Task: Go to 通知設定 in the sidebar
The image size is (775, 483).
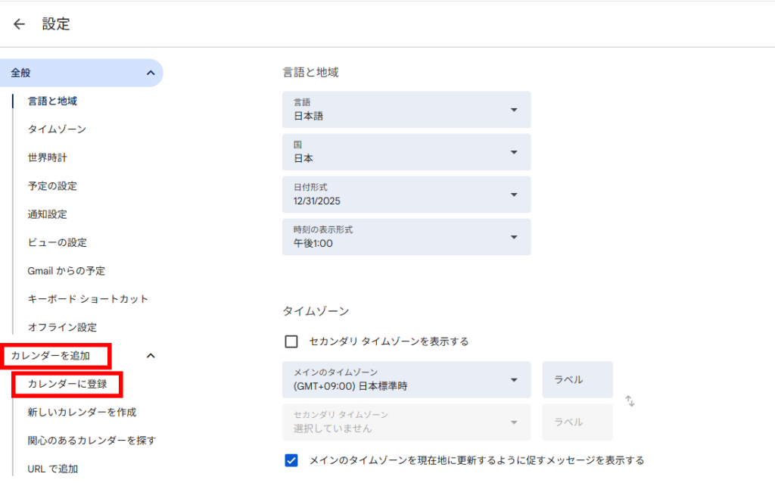Action: [x=48, y=214]
